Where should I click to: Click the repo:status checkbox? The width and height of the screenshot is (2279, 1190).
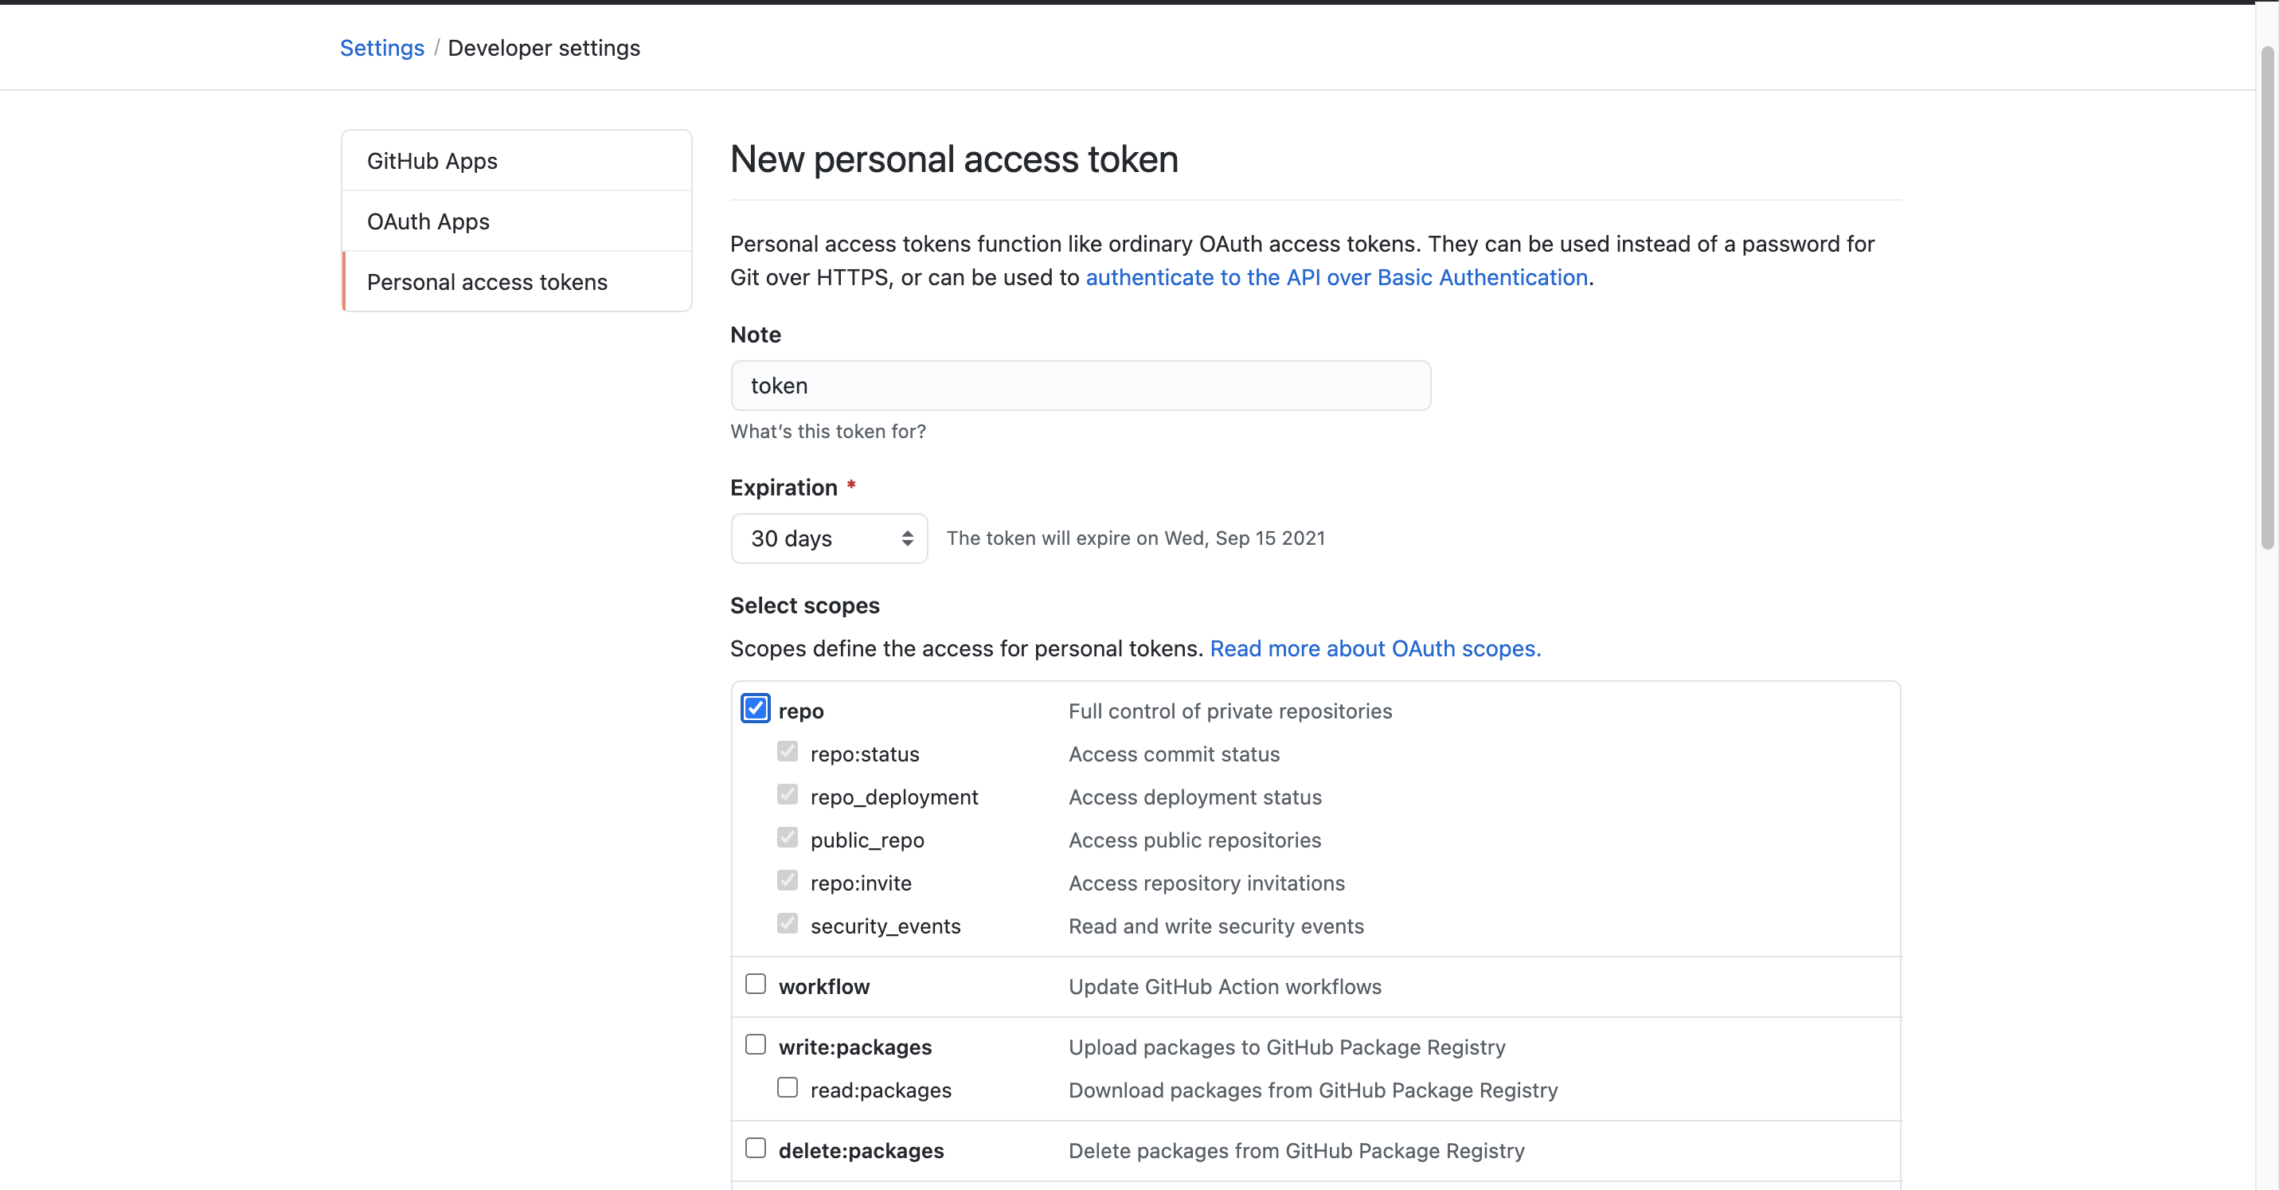pos(787,752)
